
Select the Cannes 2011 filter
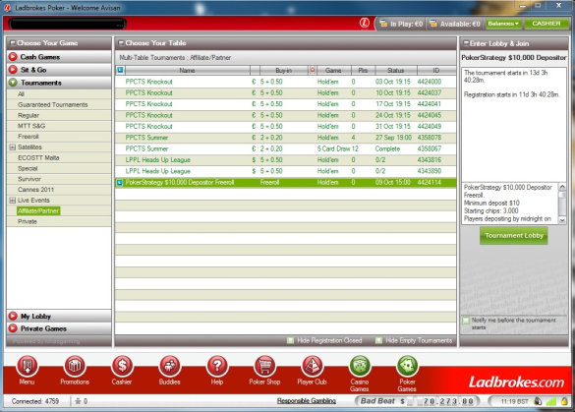(36, 190)
